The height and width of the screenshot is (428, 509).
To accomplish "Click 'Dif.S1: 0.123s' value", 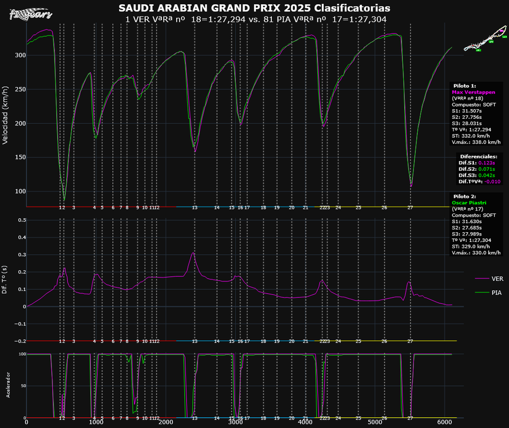I will pos(476,163).
